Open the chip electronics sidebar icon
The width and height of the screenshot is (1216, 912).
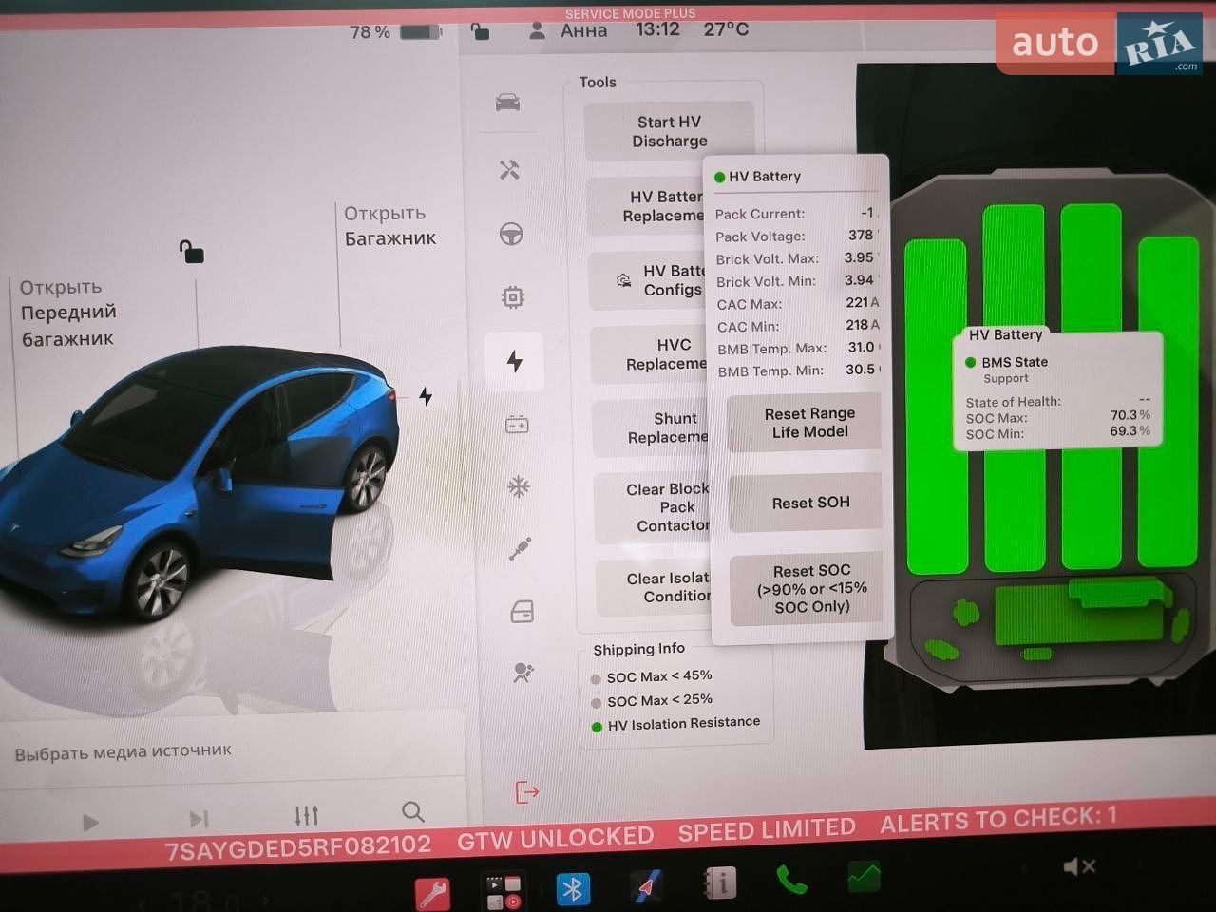[513, 297]
